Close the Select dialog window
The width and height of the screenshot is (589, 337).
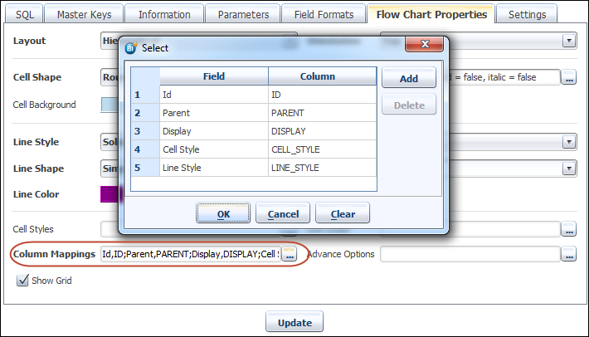[x=424, y=47]
